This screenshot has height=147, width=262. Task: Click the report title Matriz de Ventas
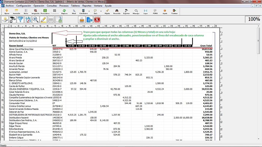[x=29, y=38]
